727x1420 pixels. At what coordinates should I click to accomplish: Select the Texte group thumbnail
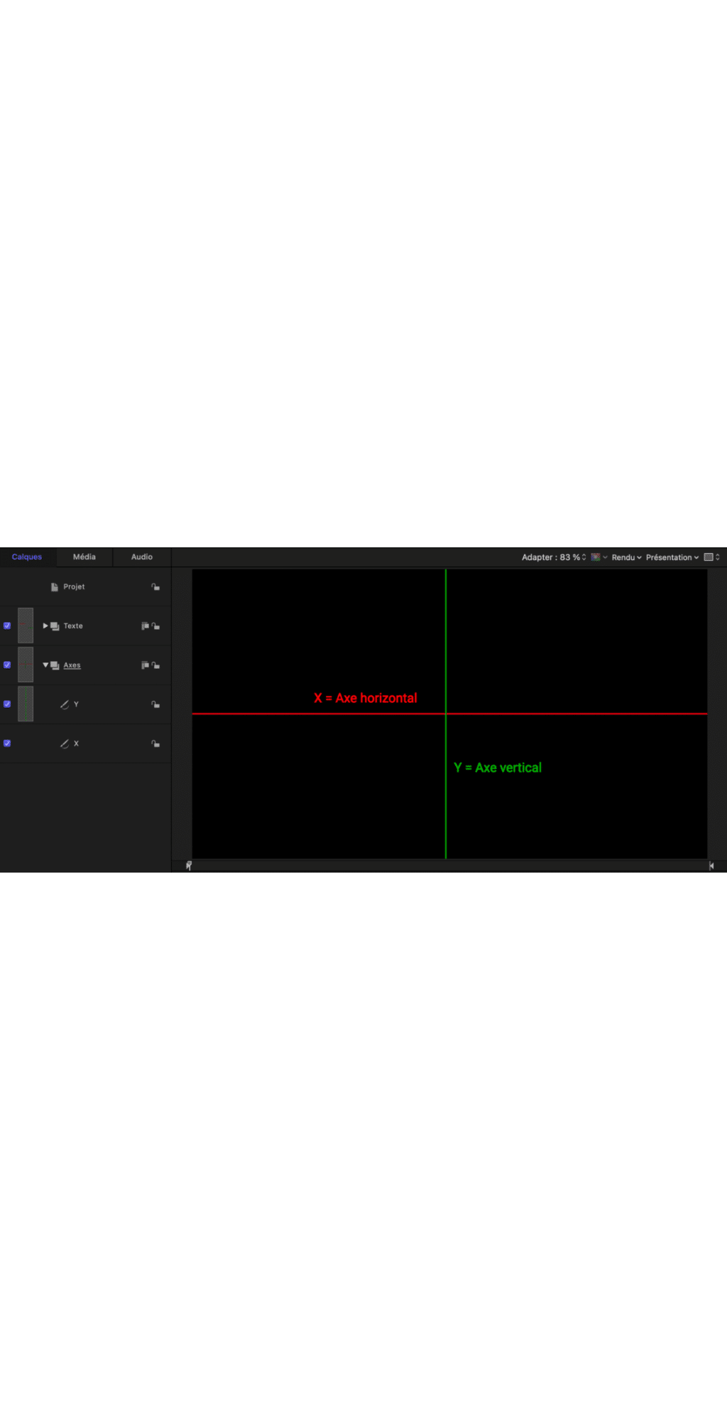26,626
